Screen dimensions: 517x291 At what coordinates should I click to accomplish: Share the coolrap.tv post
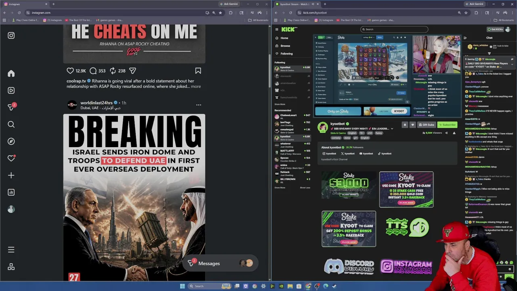132,71
